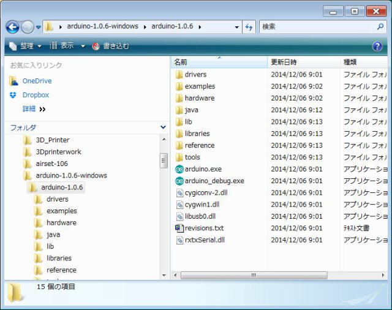The height and width of the screenshot is (310, 392).
Task: Expand breadcrumb arrow after arduino-1.0.6
Action: [200, 27]
